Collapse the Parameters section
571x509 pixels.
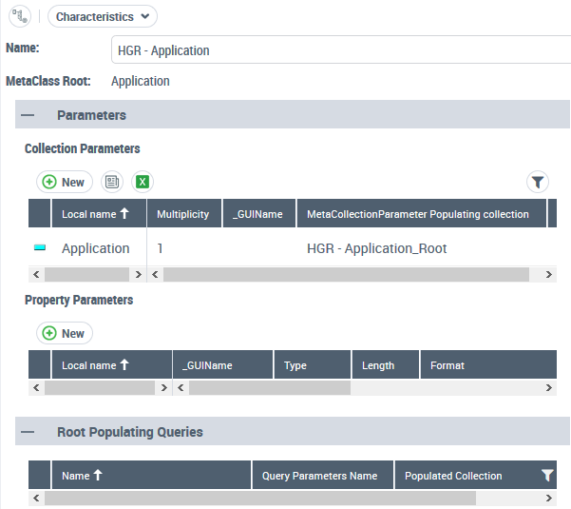click(x=28, y=115)
